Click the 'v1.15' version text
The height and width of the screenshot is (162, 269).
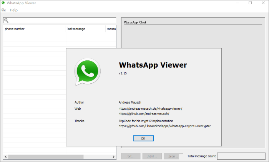point(123,73)
